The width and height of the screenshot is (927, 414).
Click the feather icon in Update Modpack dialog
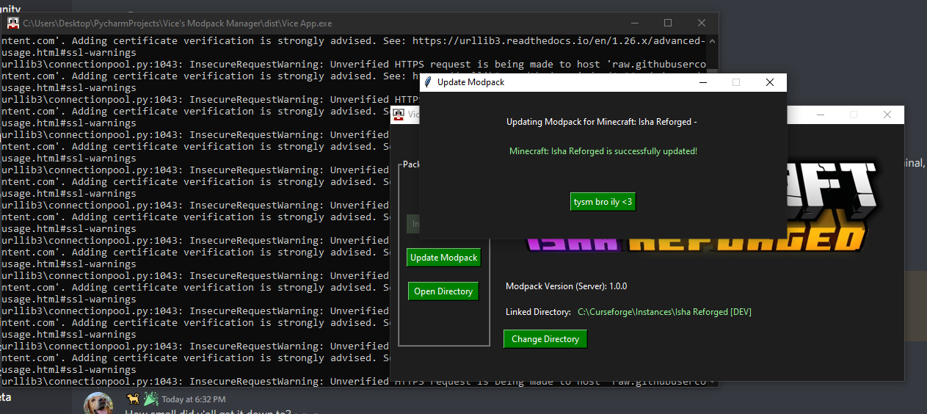pos(429,82)
